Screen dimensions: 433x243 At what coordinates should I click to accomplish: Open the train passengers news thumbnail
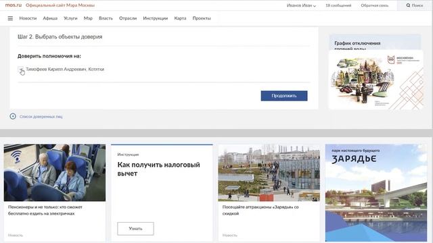[x=55, y=173]
